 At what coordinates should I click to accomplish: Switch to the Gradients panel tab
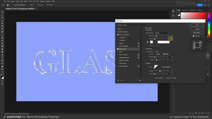coord(193,10)
